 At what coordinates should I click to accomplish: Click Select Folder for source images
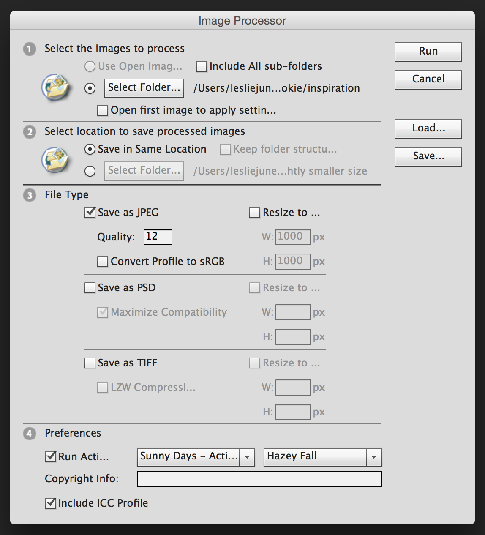coord(144,88)
